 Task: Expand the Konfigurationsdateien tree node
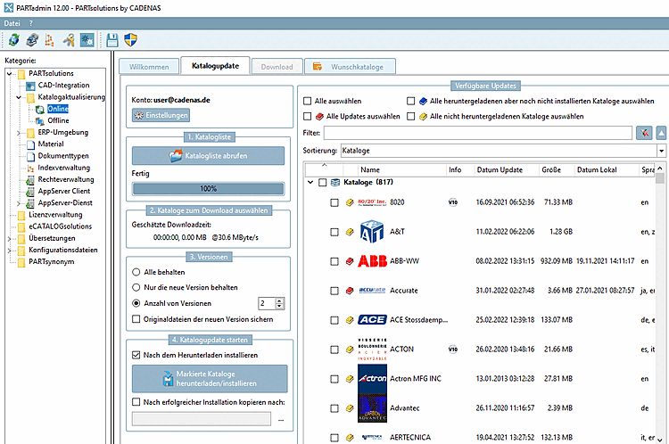[10, 251]
